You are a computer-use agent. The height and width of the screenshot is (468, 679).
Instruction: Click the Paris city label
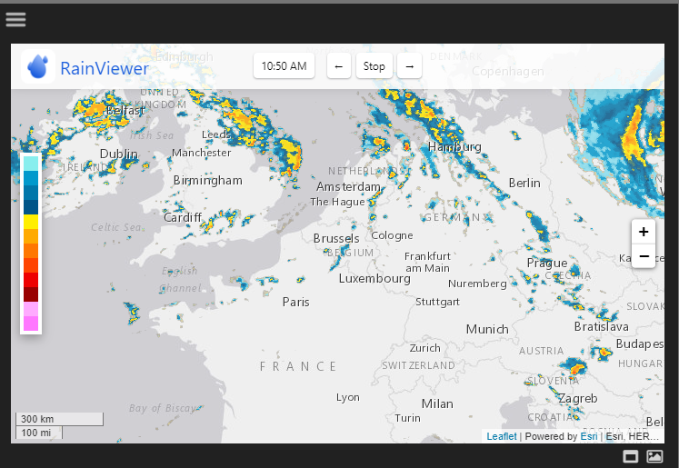point(295,302)
